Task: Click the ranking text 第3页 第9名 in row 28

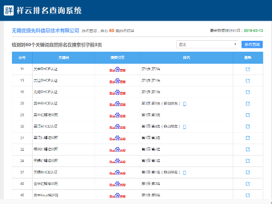Action: [151, 103]
